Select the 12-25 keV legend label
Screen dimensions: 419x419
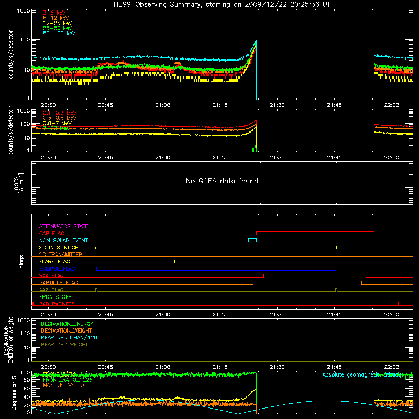[58, 23]
